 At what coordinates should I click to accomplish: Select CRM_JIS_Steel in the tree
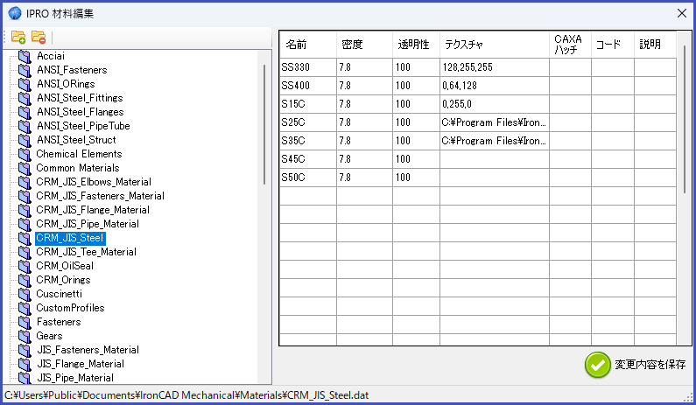point(70,238)
